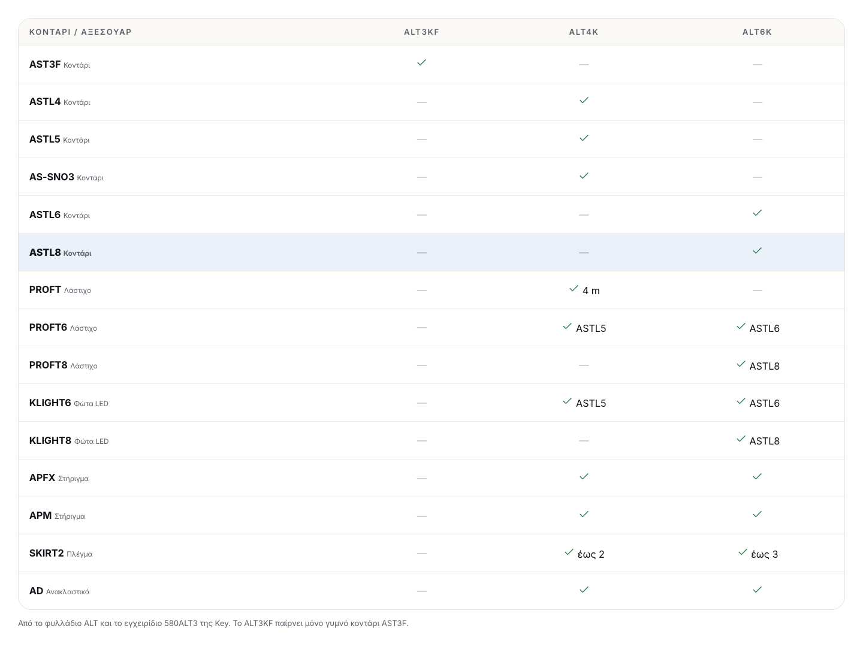Click the AD Ανακλαστικά row label
863x647 pixels.
tap(59, 591)
